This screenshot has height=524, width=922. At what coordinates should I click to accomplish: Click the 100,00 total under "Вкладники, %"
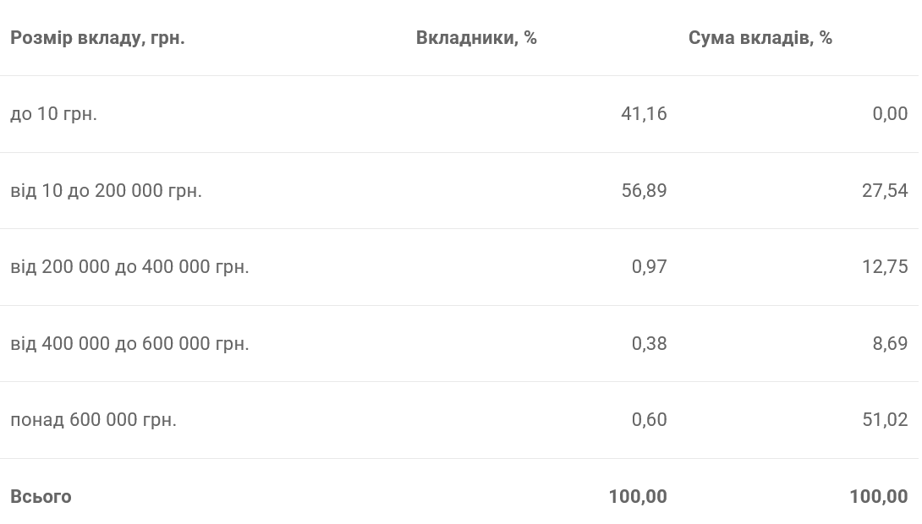638,497
